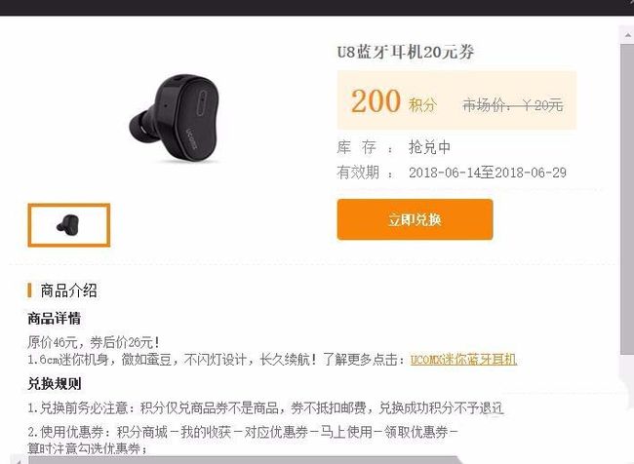This screenshot has width=634, height=464.
Task: Click the 200 积分 price text
Action: tap(394, 101)
